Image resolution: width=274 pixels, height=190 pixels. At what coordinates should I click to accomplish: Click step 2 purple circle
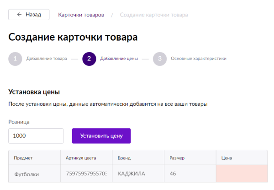[89, 59]
